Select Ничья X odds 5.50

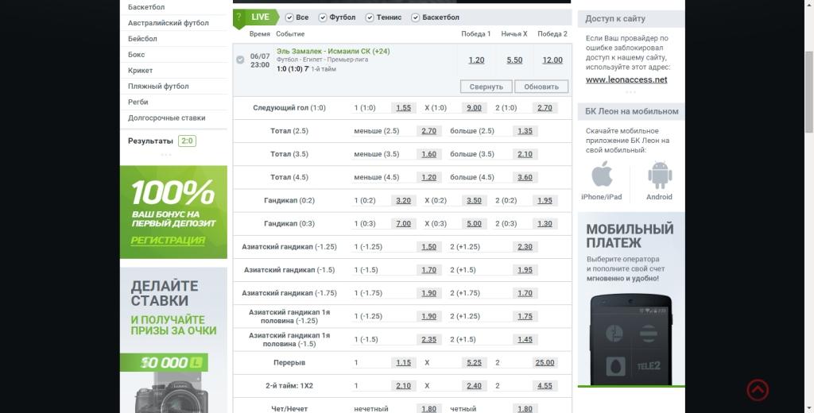coord(514,60)
